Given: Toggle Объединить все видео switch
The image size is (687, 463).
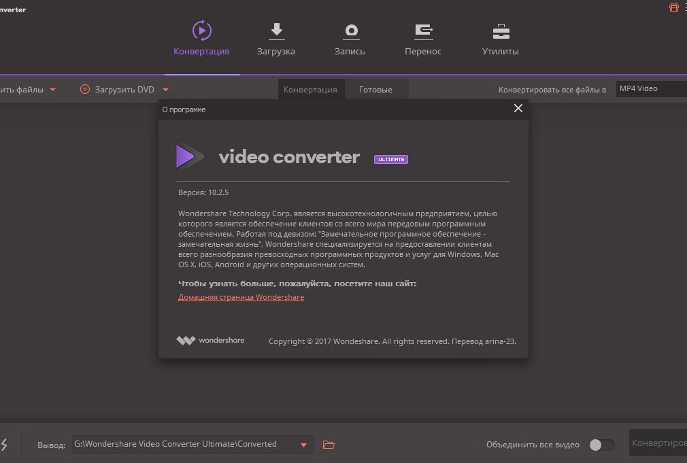Looking at the screenshot, I should point(601,445).
